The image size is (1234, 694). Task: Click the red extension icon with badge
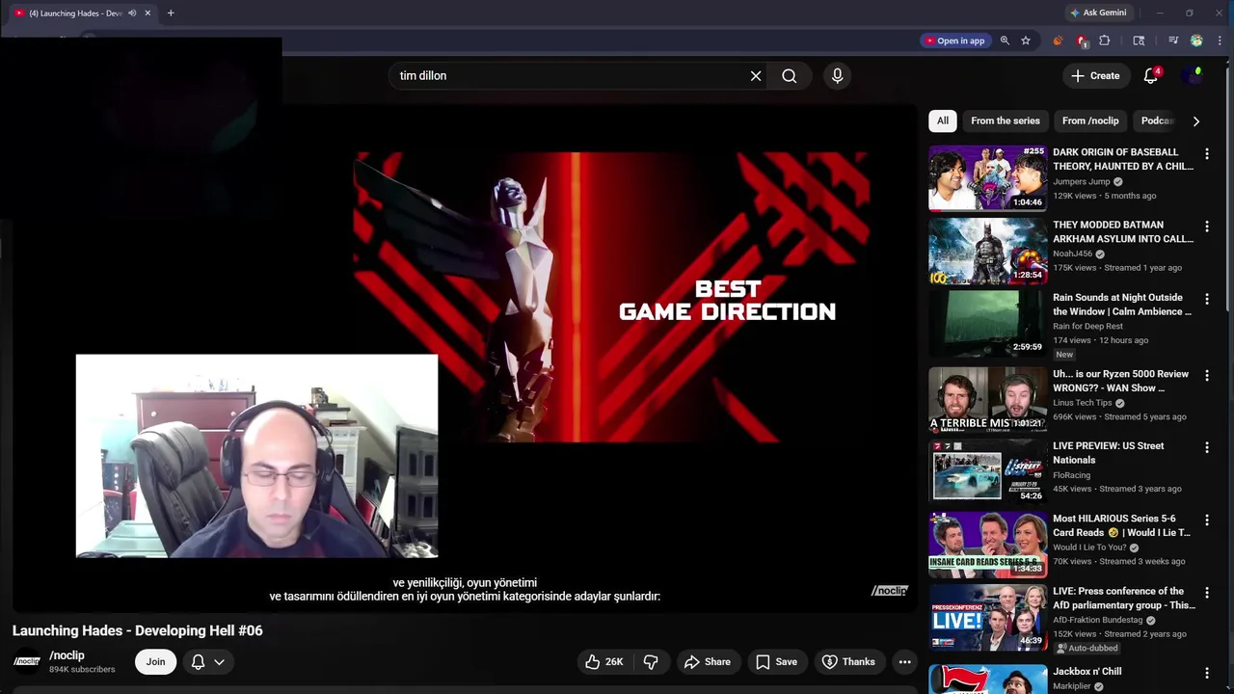tap(1082, 40)
